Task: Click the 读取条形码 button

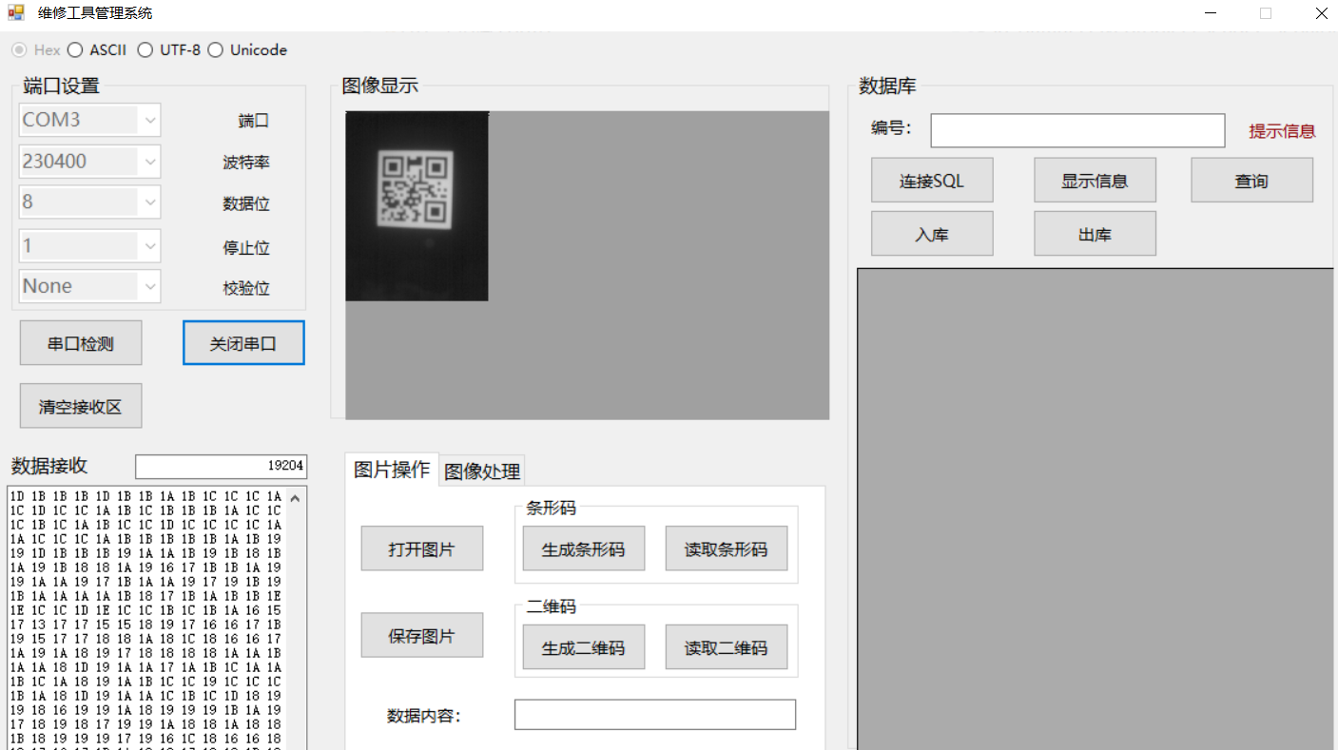Action: pyautogui.click(x=727, y=548)
